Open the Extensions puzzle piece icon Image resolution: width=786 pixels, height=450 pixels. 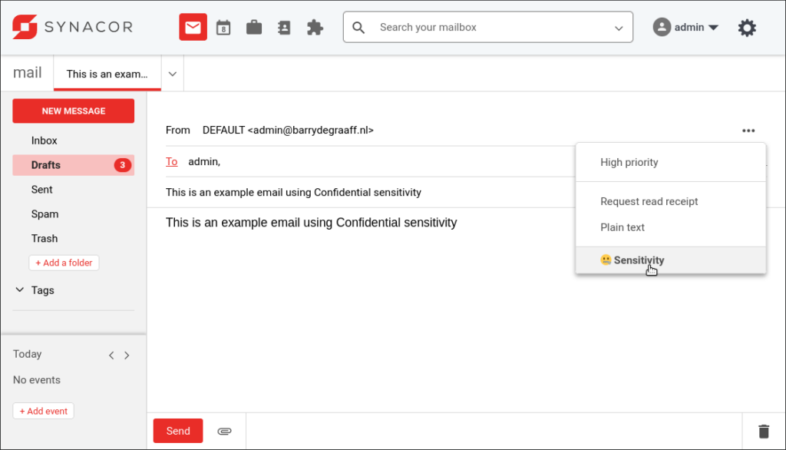pyautogui.click(x=315, y=26)
